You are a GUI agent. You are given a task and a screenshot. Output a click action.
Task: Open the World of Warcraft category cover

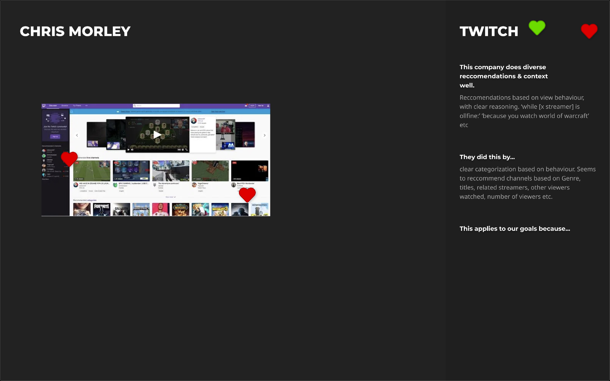181,210
